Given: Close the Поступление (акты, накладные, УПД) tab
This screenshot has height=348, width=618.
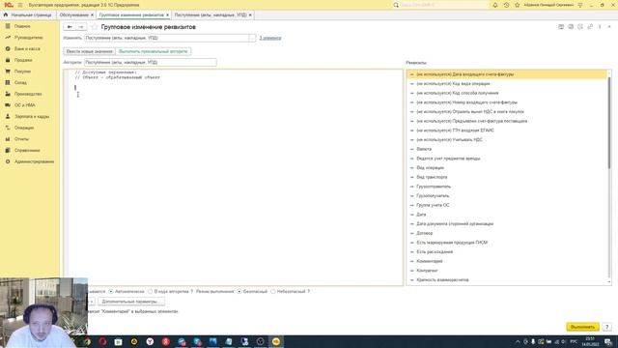Looking at the screenshot, I should 250,15.
